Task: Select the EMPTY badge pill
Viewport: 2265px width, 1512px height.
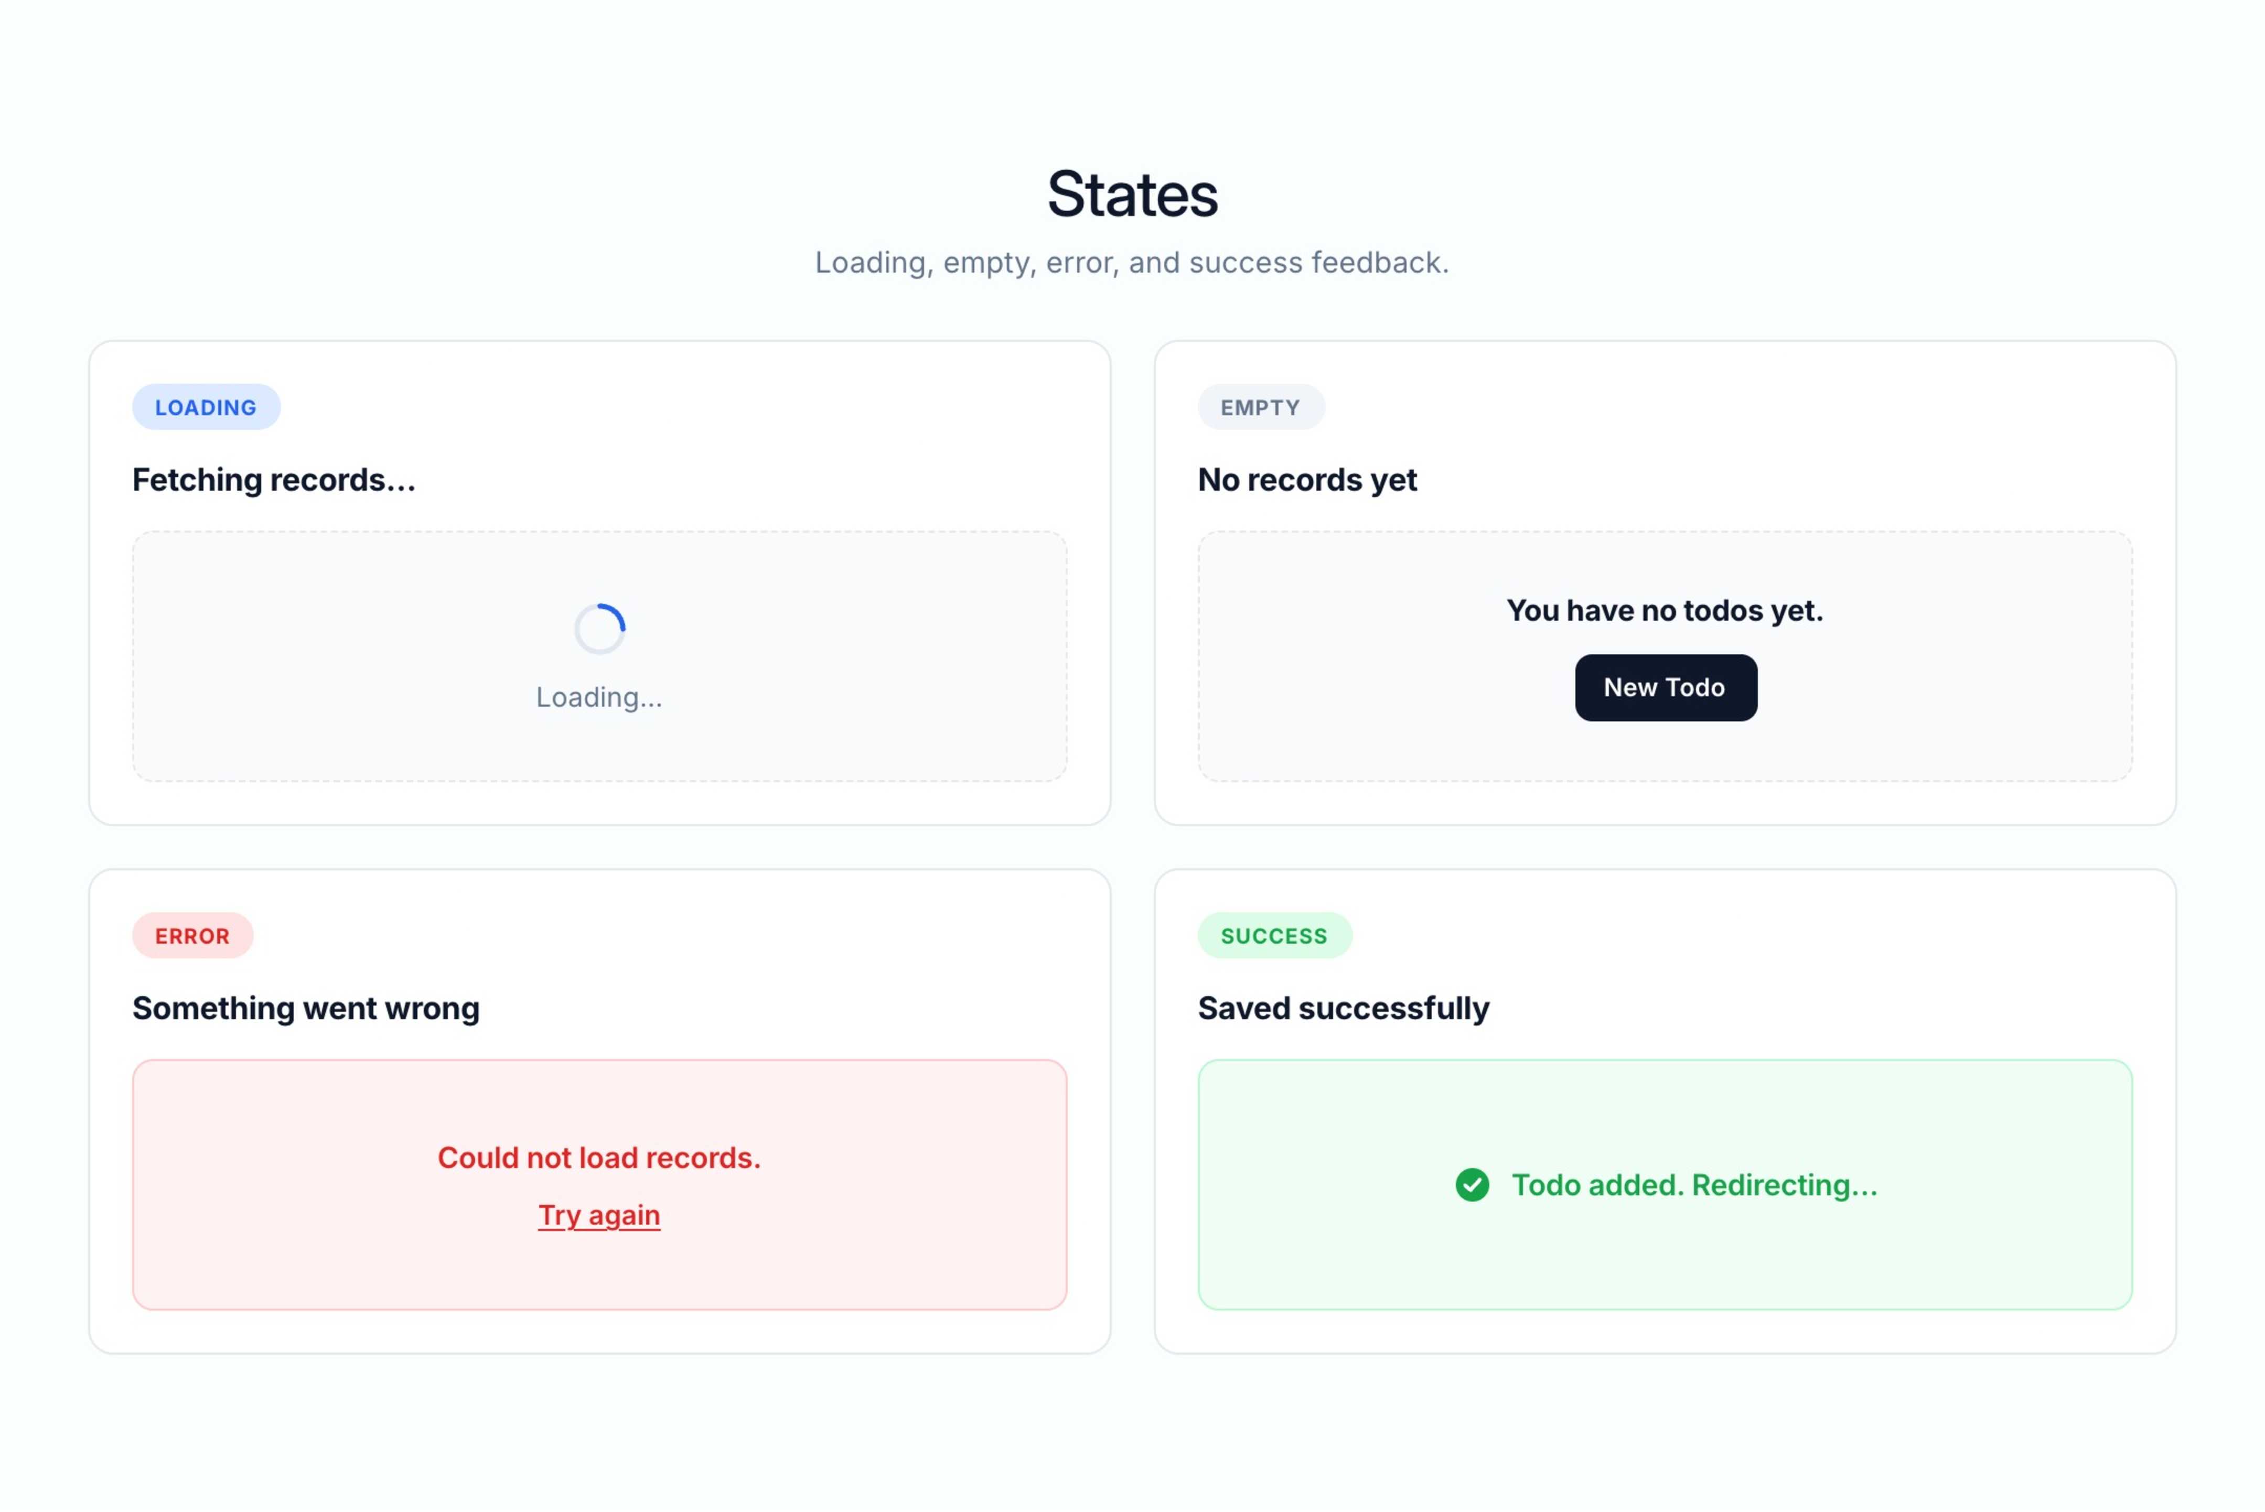Action: pos(1261,406)
